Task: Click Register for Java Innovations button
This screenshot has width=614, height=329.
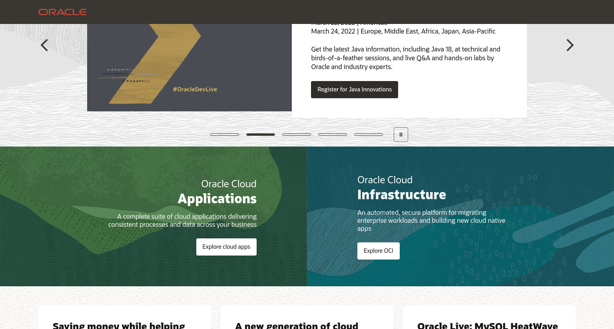Action: click(x=355, y=89)
